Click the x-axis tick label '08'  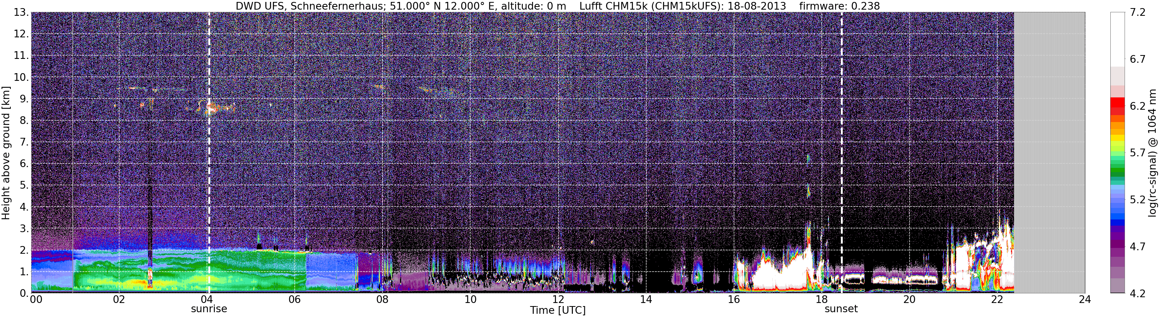pyautogui.click(x=382, y=300)
